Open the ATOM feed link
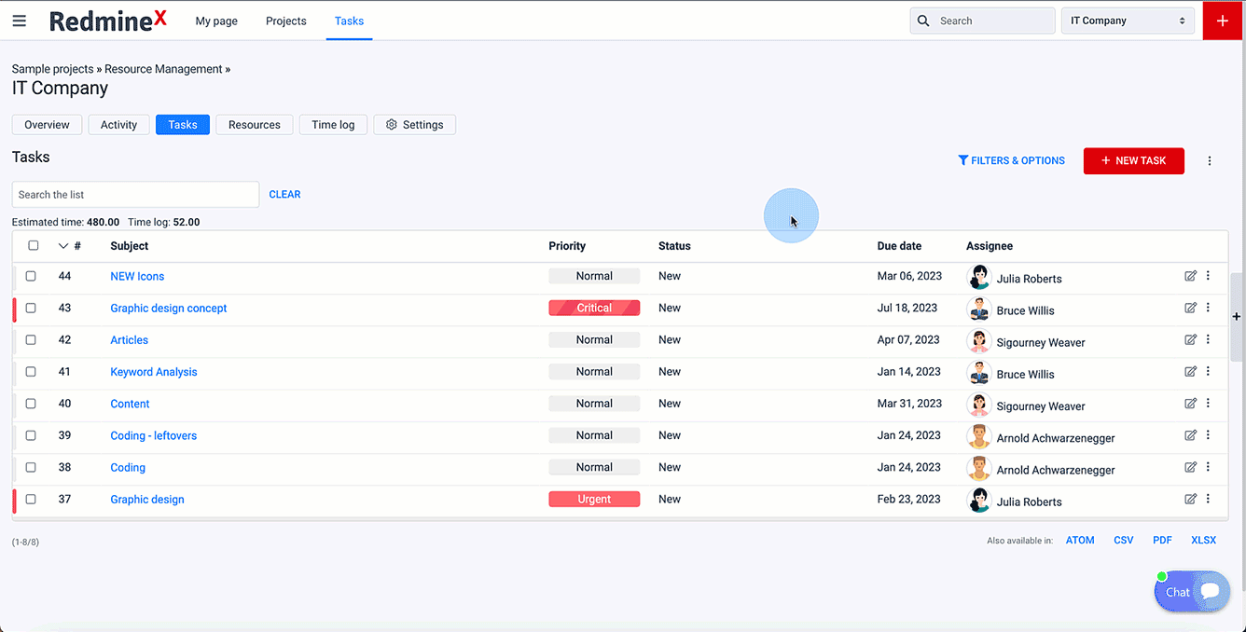The height and width of the screenshot is (632, 1246). [1080, 541]
